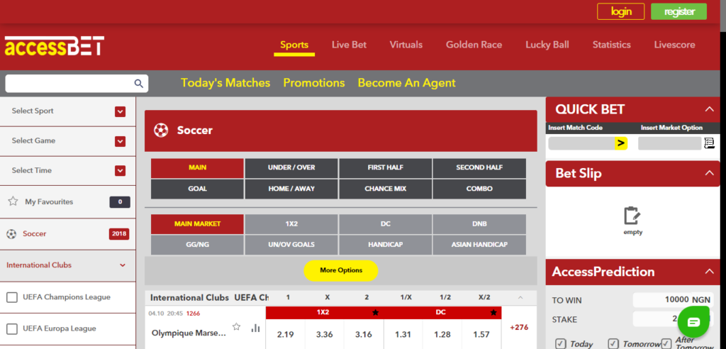The width and height of the screenshot is (726, 349).
Task: Select the UNDER / OVER market group
Action: [x=291, y=168]
